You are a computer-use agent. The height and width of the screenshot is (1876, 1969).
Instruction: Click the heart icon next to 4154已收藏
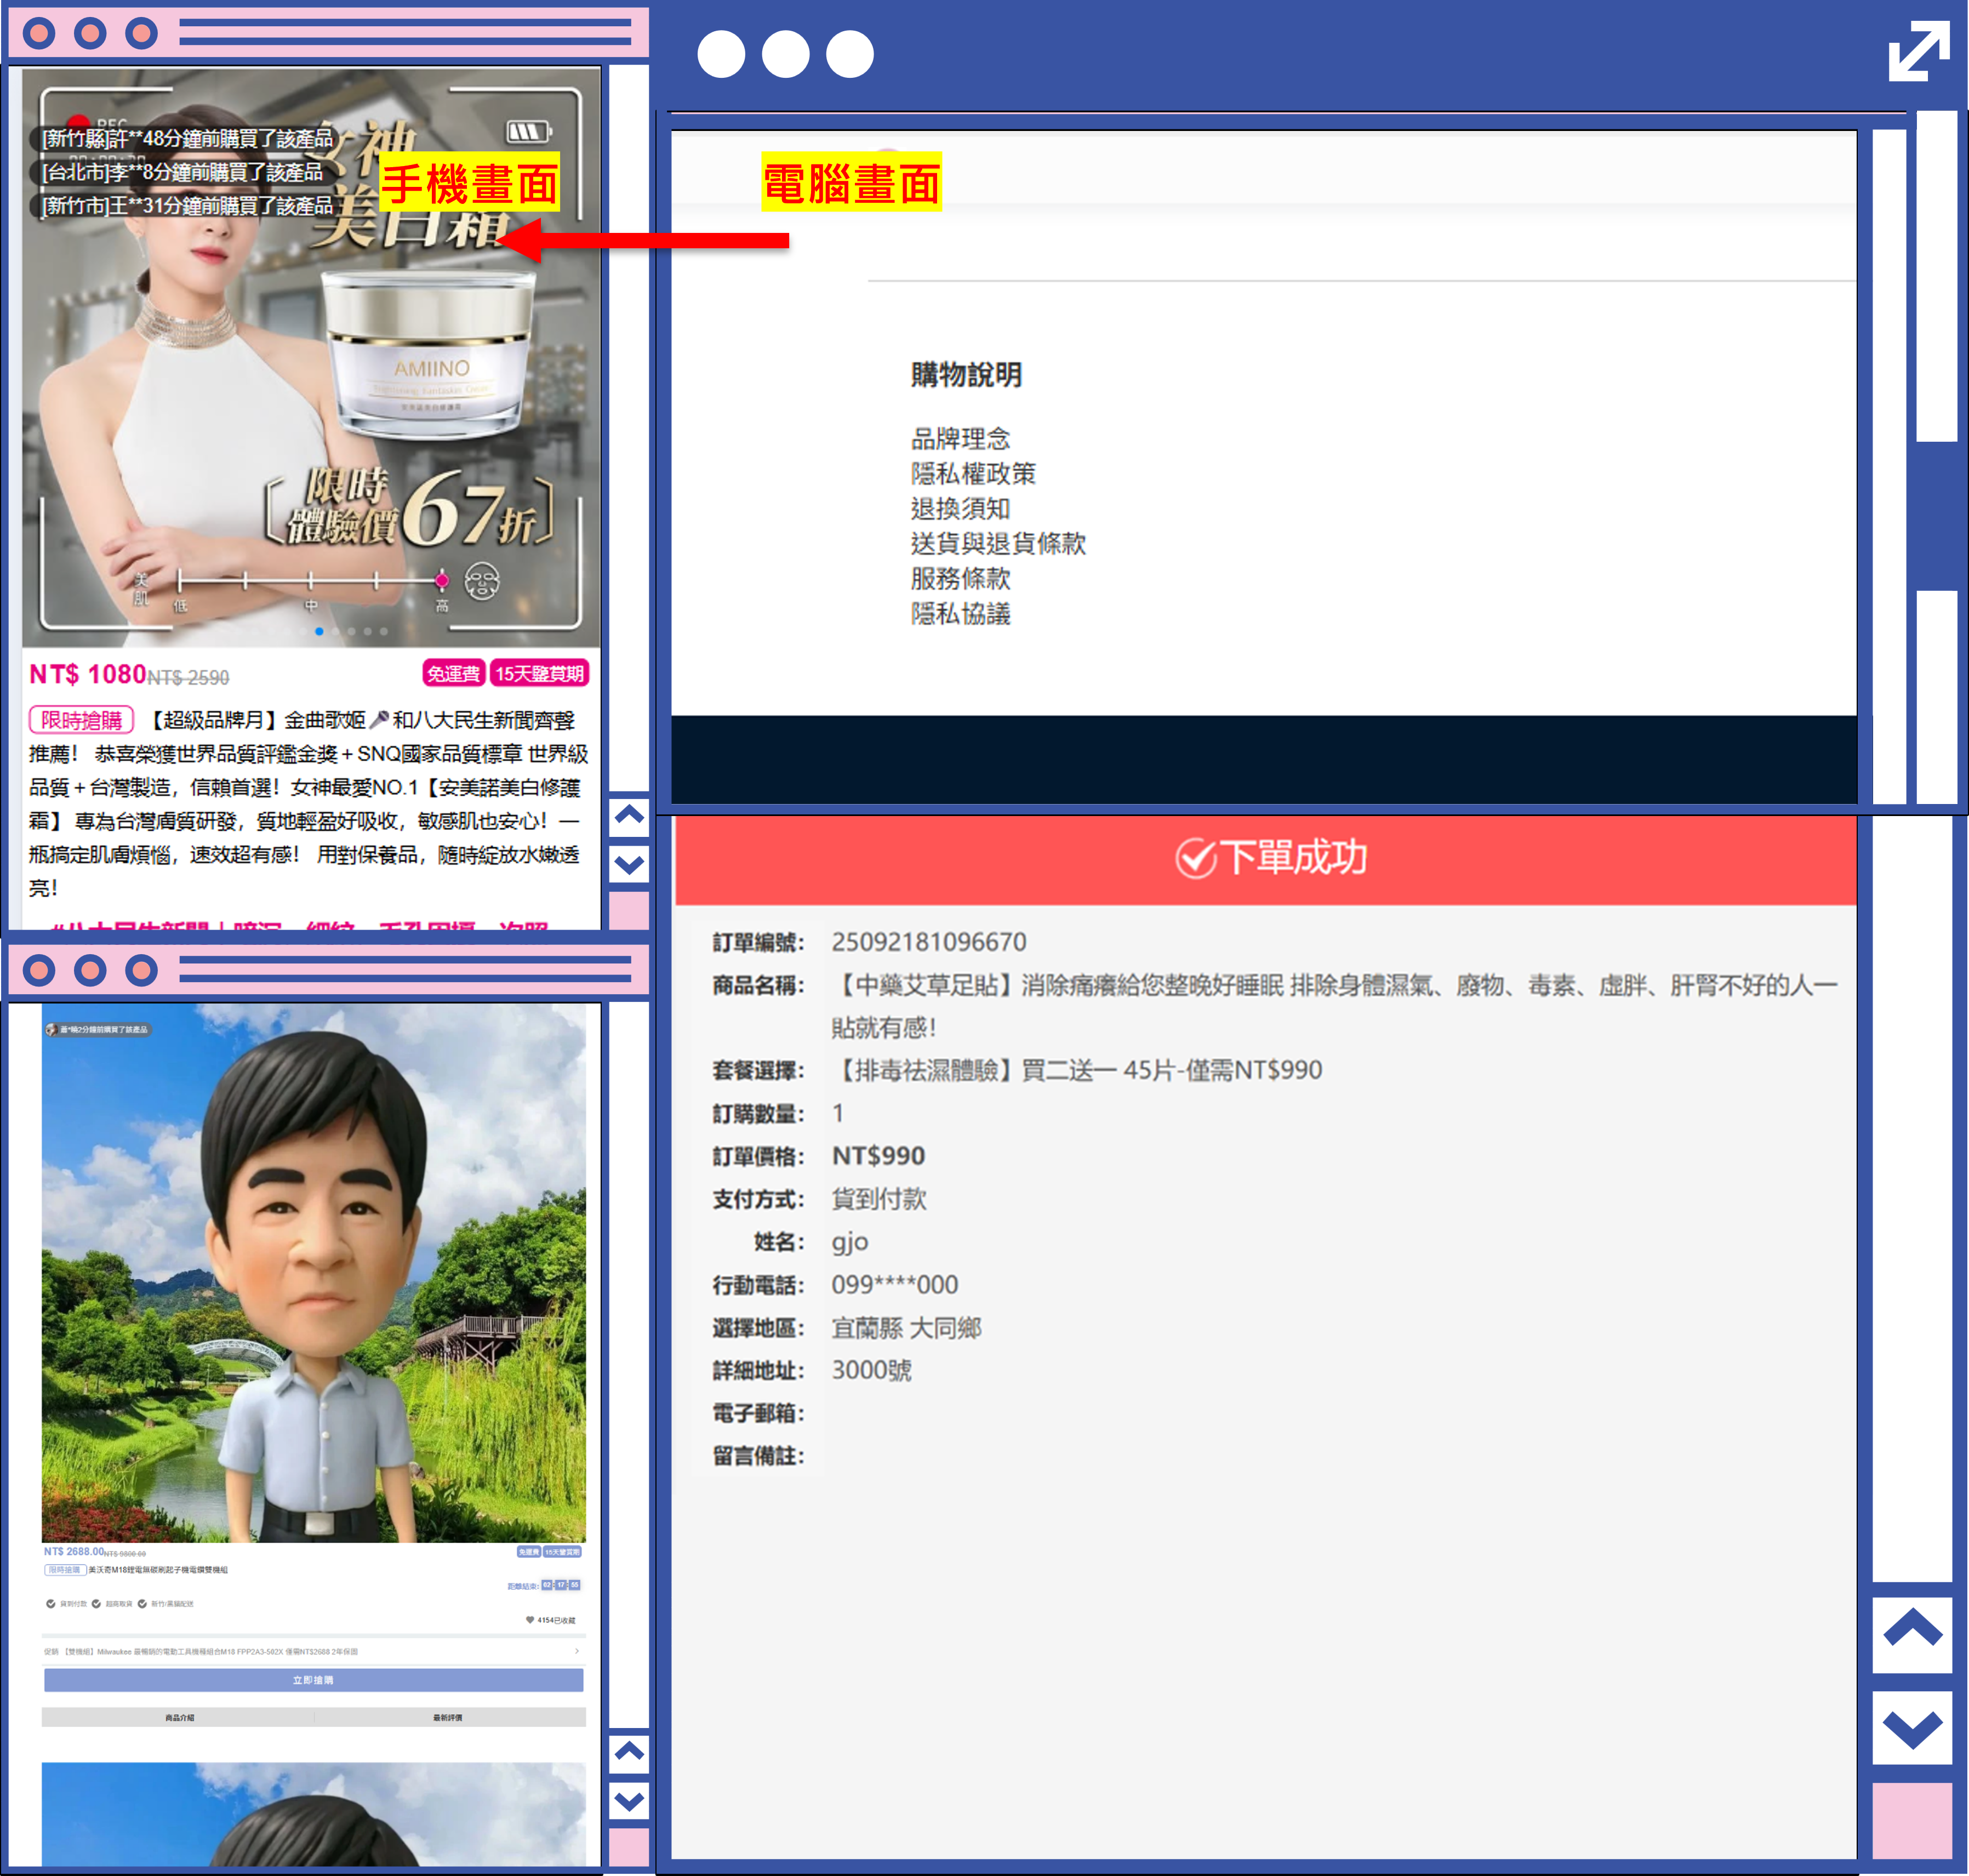coord(529,1620)
